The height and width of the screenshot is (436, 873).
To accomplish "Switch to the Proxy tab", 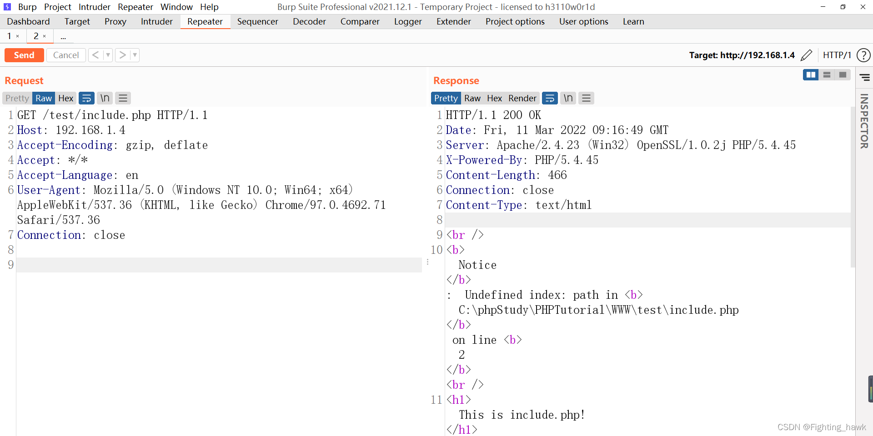I will 115,21.
